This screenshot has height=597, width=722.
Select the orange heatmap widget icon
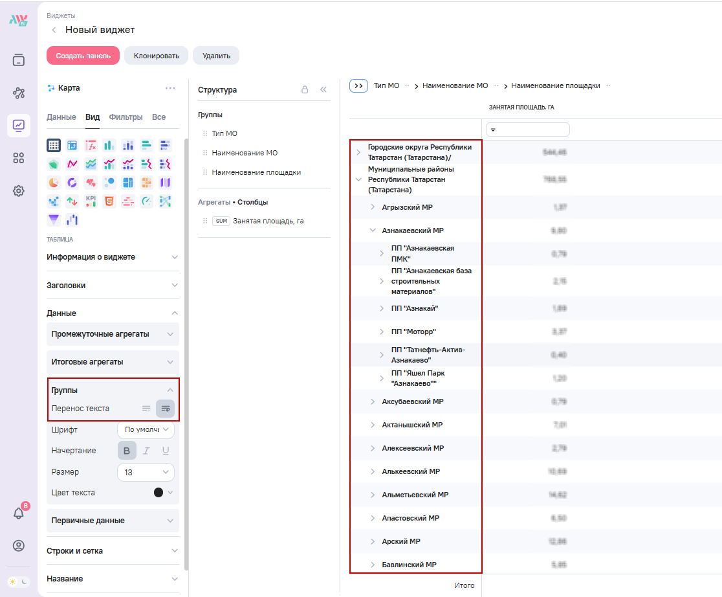146,183
